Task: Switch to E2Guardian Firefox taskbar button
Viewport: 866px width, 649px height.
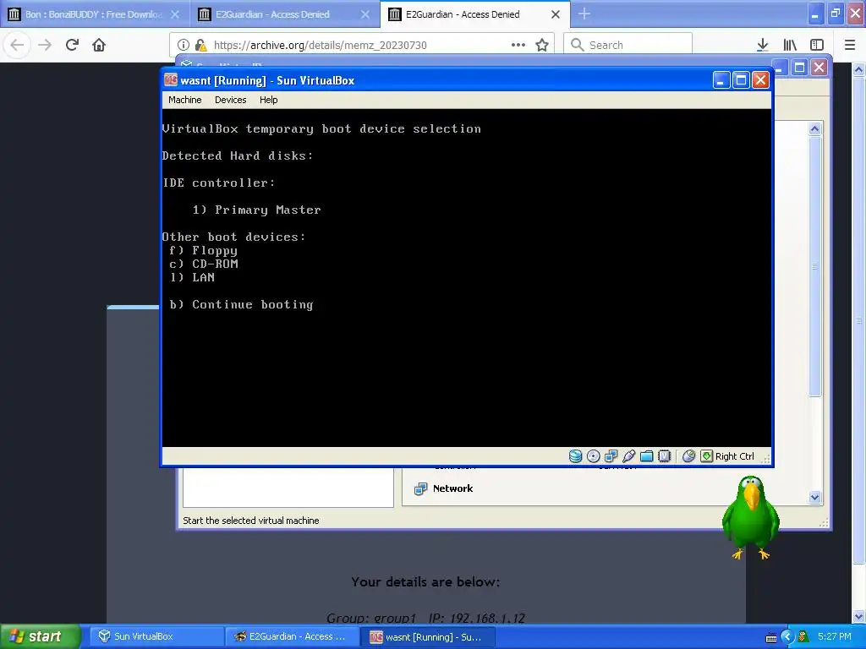Action: 292,637
